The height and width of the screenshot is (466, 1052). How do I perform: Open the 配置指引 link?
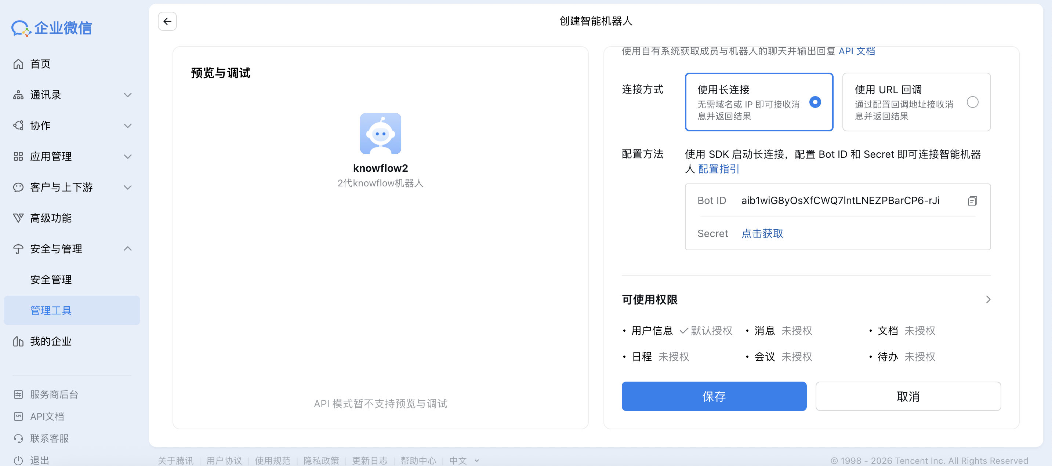(x=718, y=169)
